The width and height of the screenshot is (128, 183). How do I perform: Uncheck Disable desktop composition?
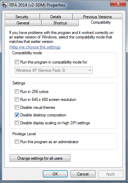(x=17, y=115)
